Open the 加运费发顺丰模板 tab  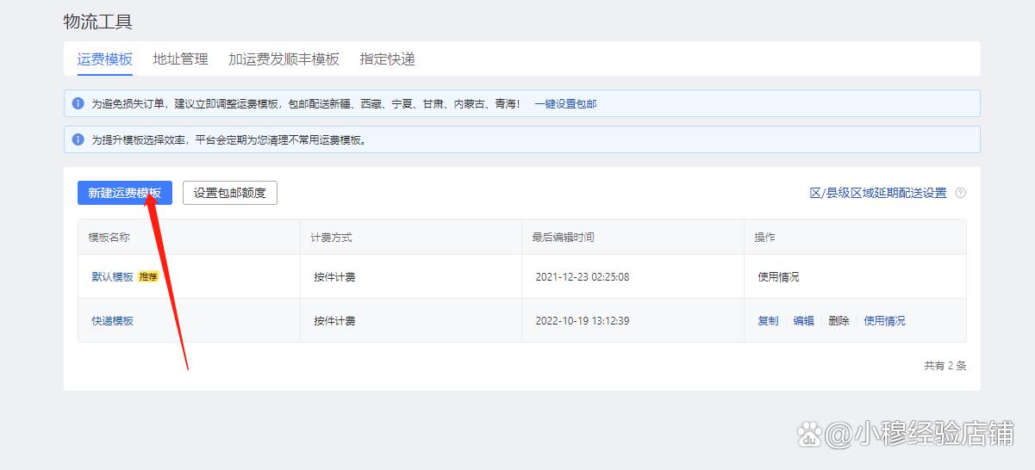[x=284, y=59]
